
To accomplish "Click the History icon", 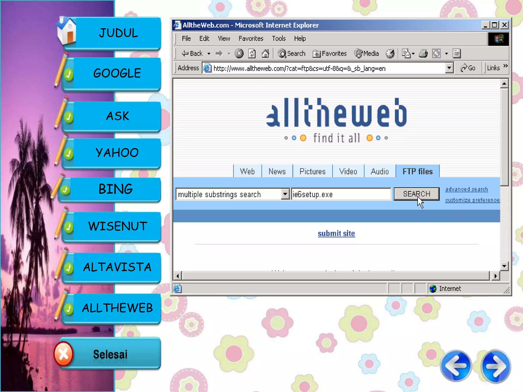I will [390, 53].
